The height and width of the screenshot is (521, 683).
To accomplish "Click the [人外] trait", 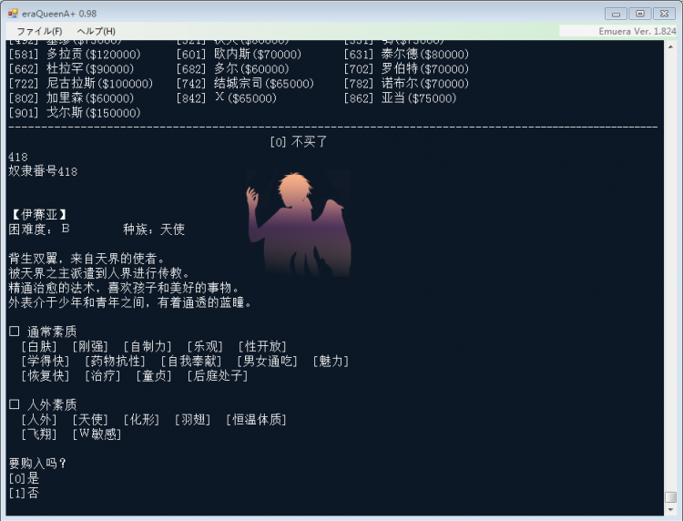I will point(39,420).
